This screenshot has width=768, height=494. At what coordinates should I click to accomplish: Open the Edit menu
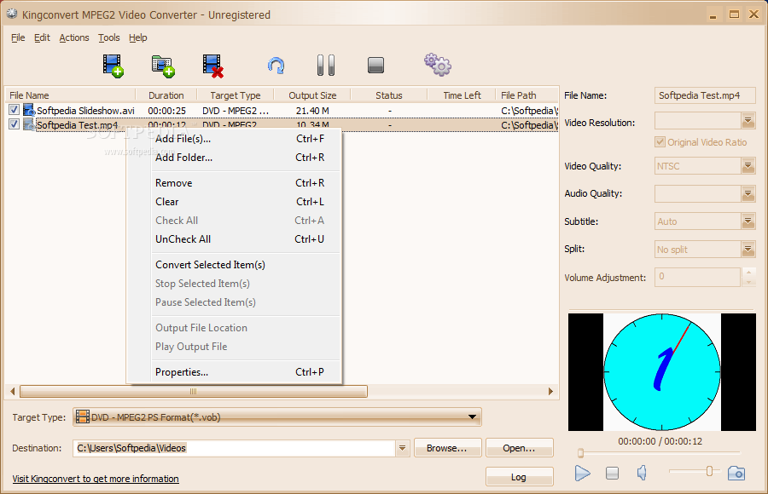click(42, 37)
